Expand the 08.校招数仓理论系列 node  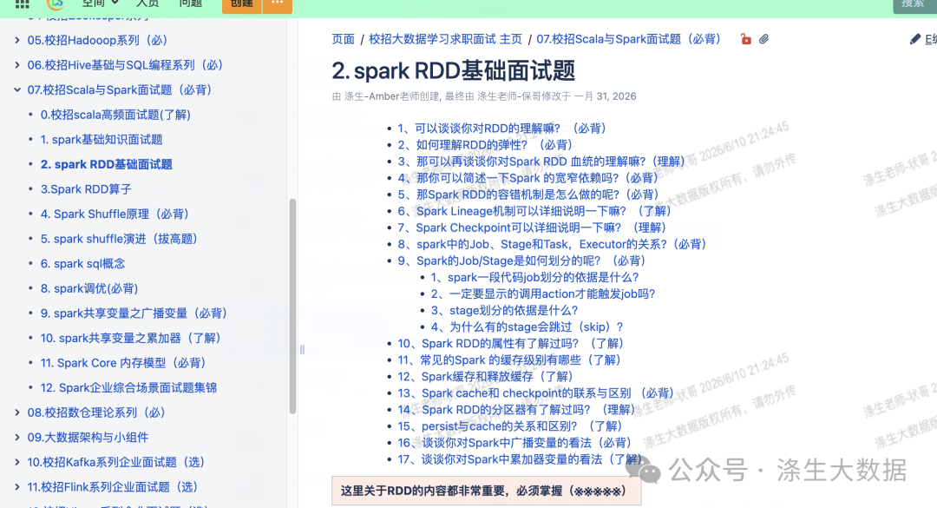[16, 412]
